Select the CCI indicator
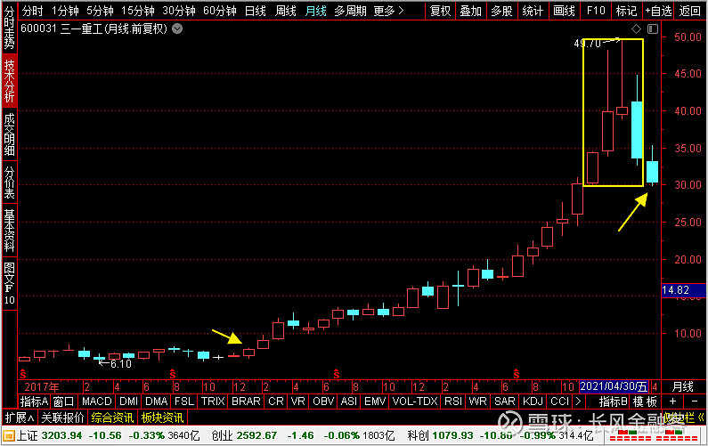Viewport: 708px width, 446px height. coord(559,401)
